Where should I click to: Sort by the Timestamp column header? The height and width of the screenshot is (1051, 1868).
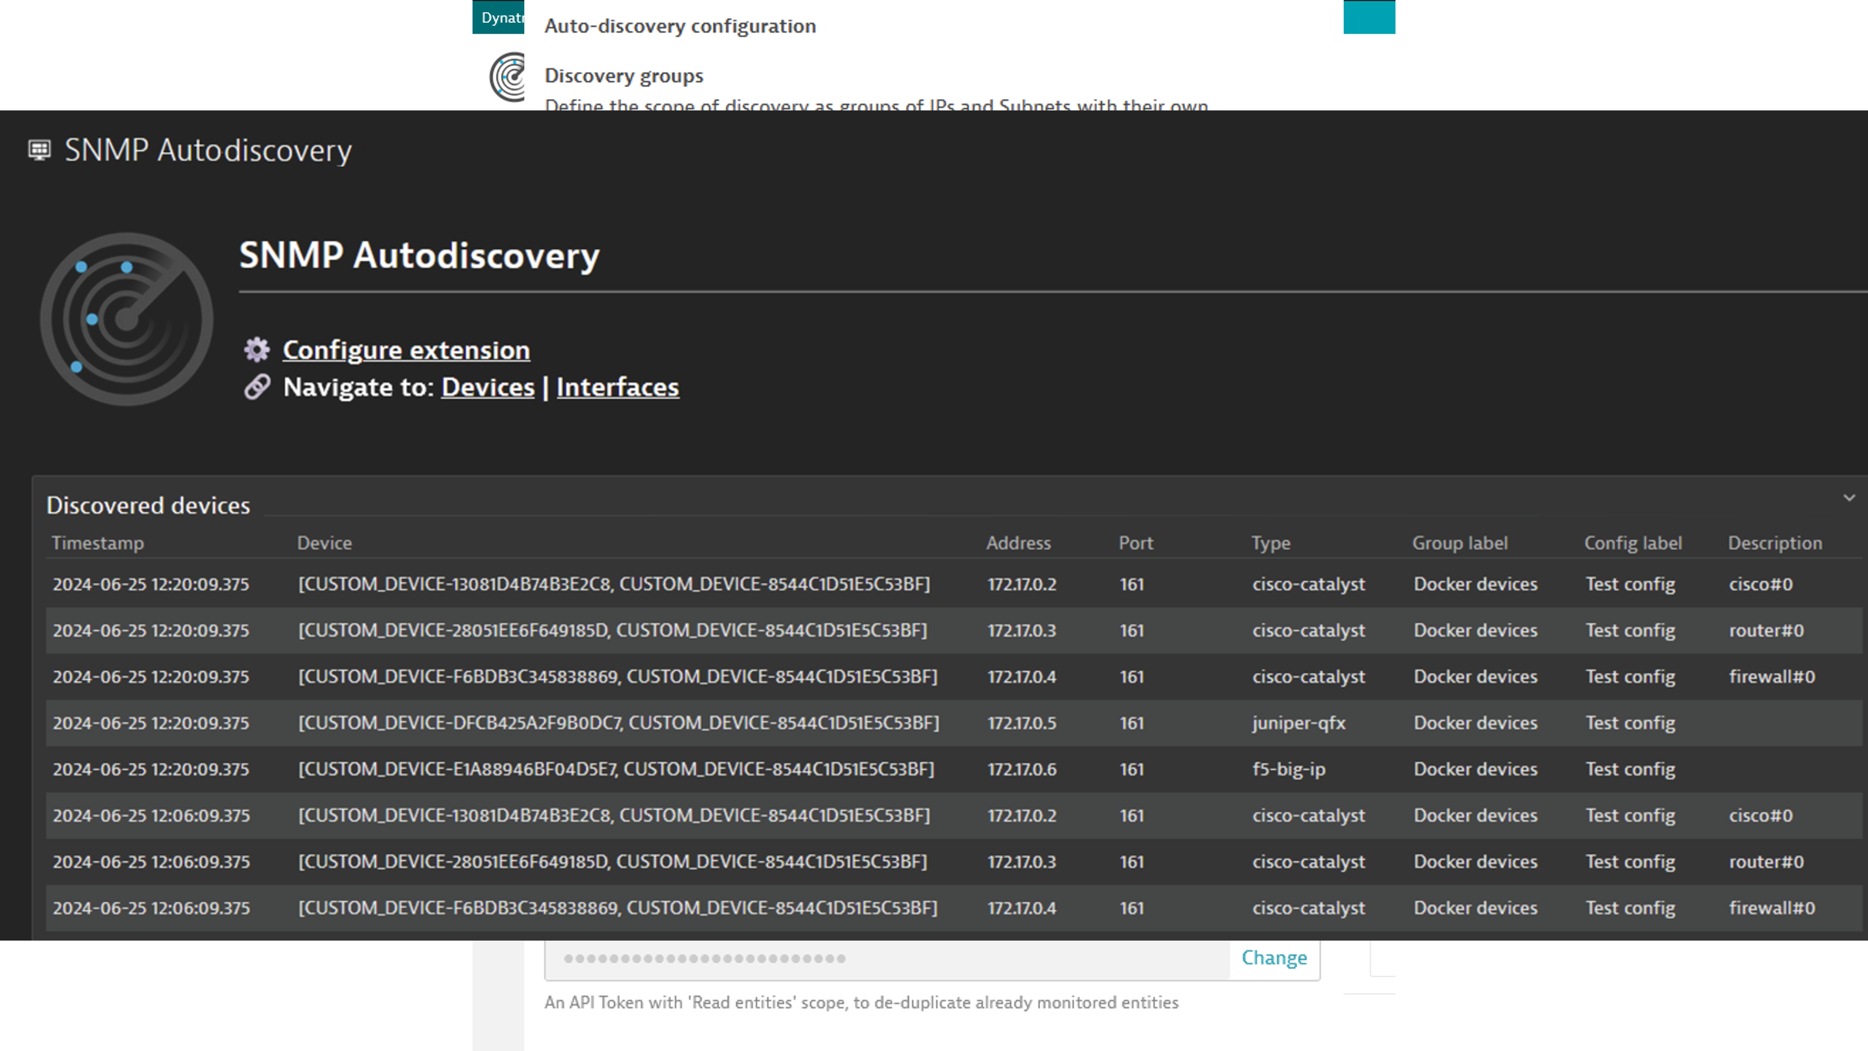[98, 543]
